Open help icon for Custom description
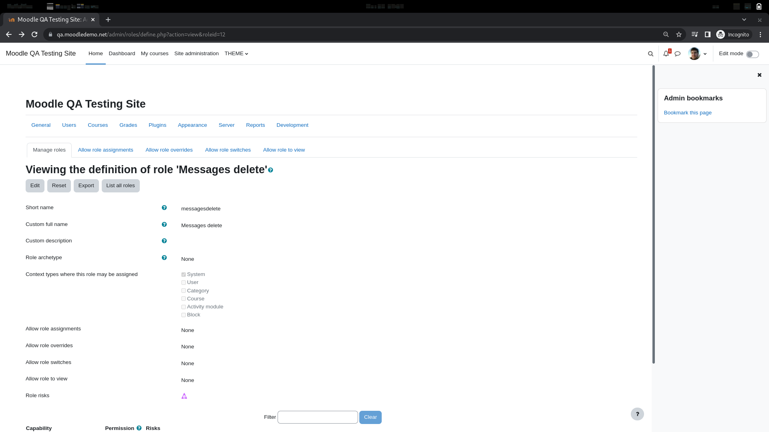The height and width of the screenshot is (432, 769). point(164,241)
